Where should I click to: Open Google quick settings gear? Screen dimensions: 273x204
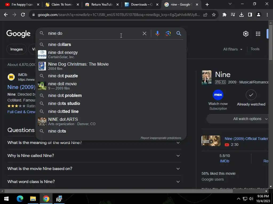(246, 34)
